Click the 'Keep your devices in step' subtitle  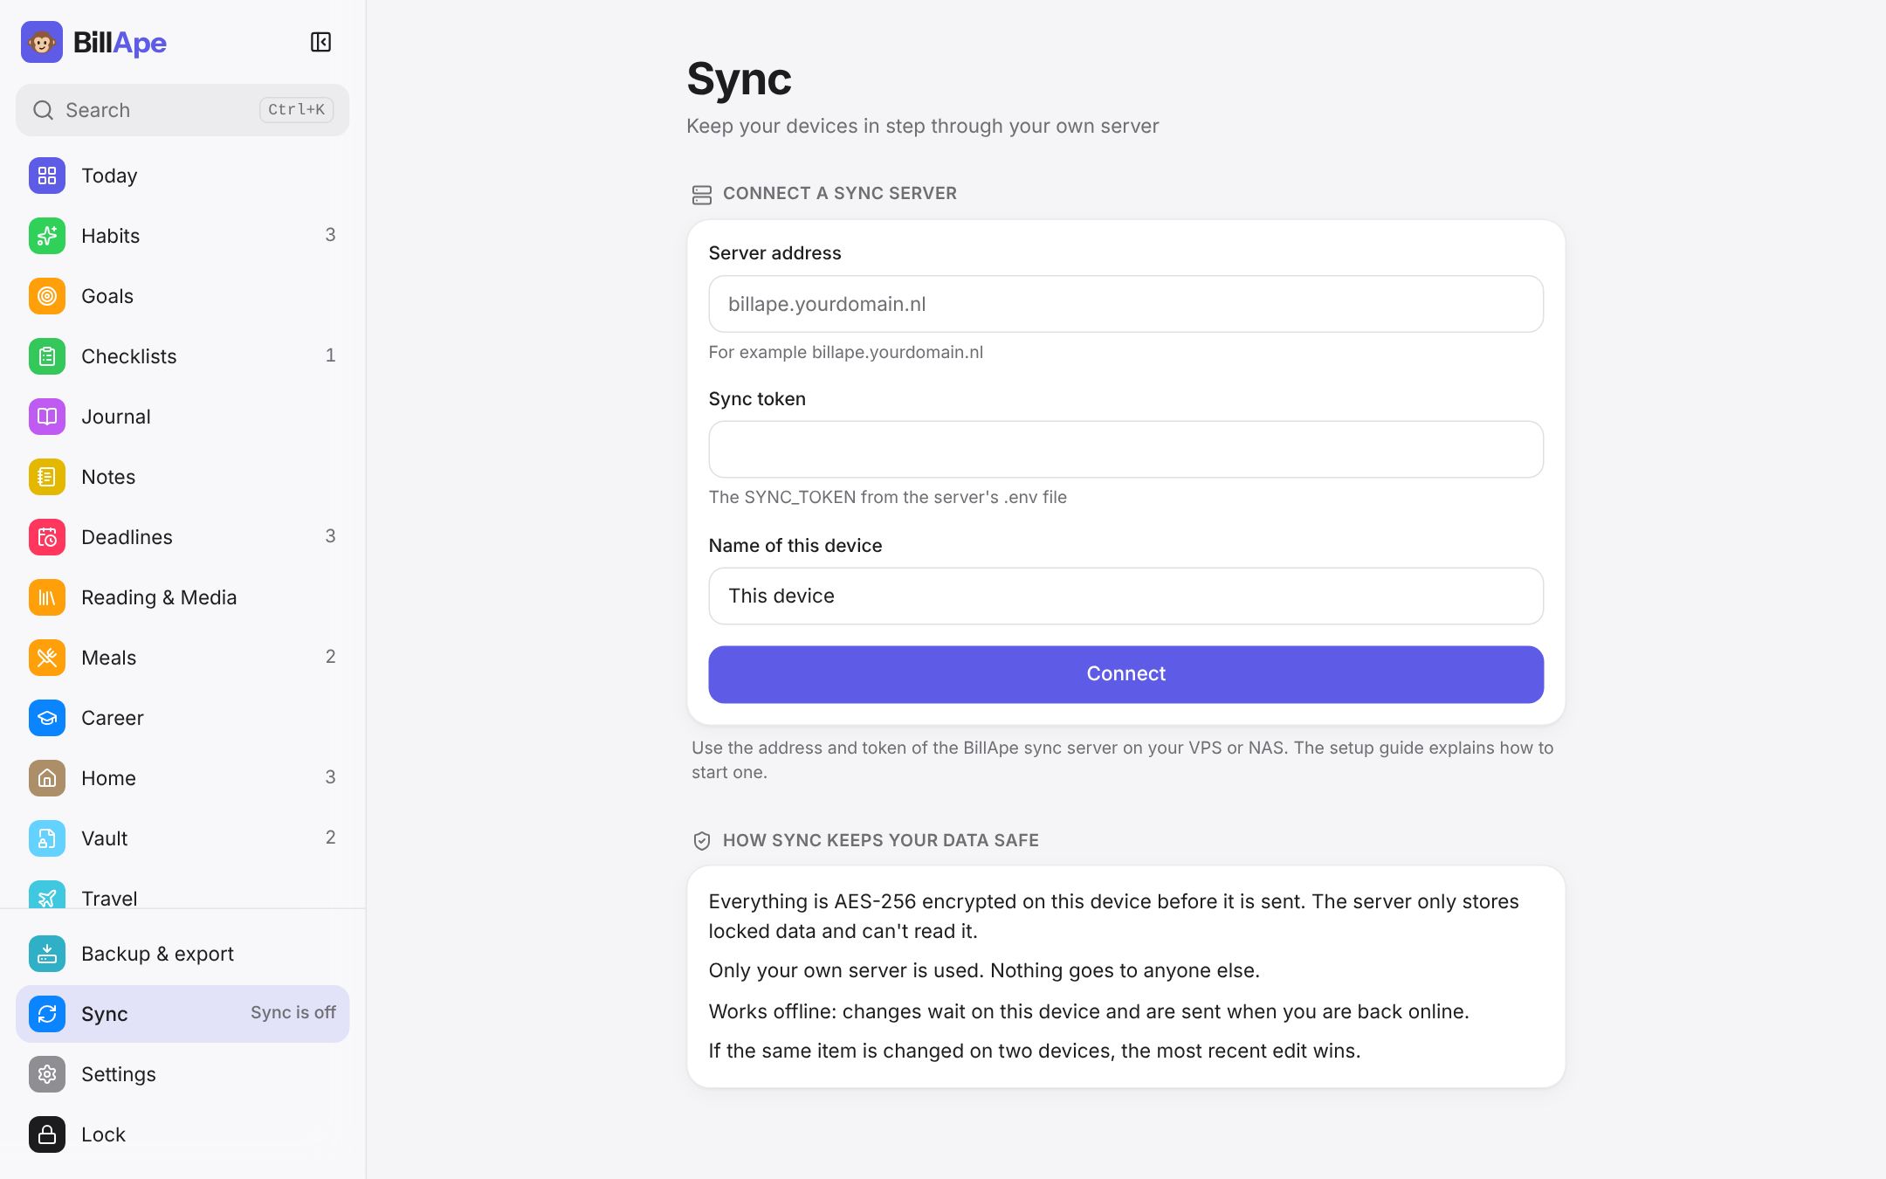point(922,126)
